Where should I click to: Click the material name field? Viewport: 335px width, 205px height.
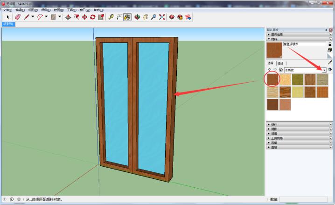(x=304, y=44)
